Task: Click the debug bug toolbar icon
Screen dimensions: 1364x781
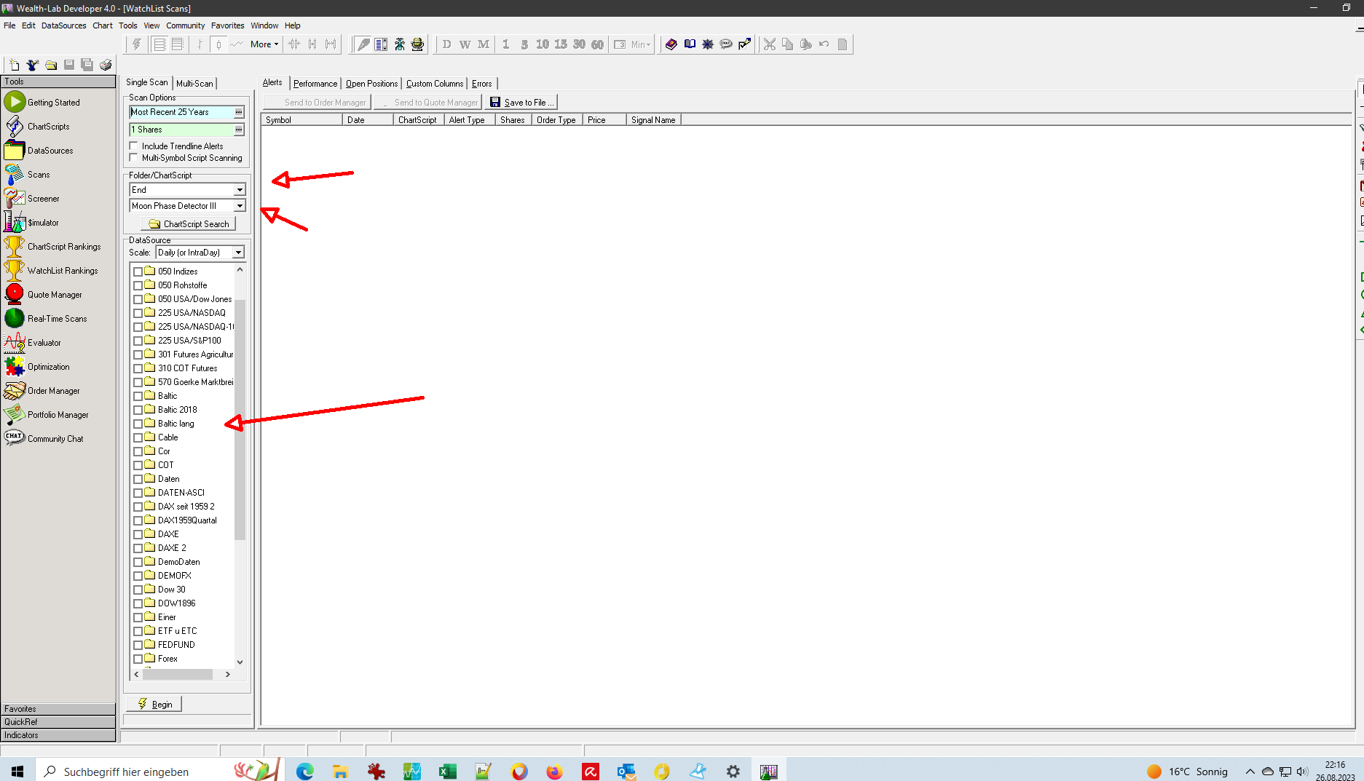Action: [400, 44]
